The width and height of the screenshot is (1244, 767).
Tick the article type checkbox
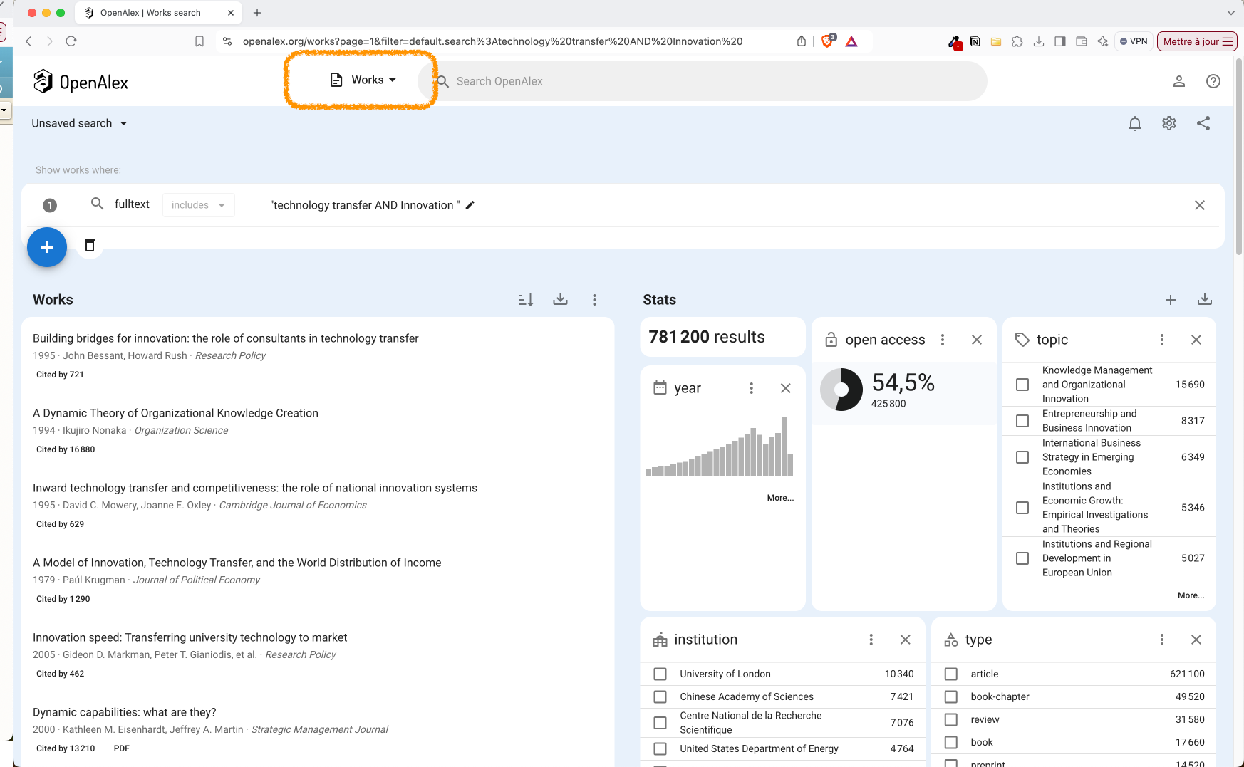coord(951,674)
